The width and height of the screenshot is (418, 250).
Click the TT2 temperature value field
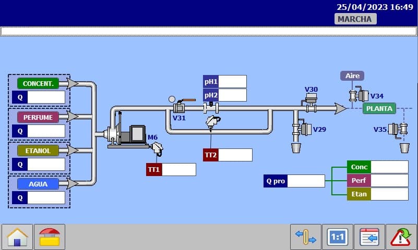pyautogui.click(x=235, y=155)
